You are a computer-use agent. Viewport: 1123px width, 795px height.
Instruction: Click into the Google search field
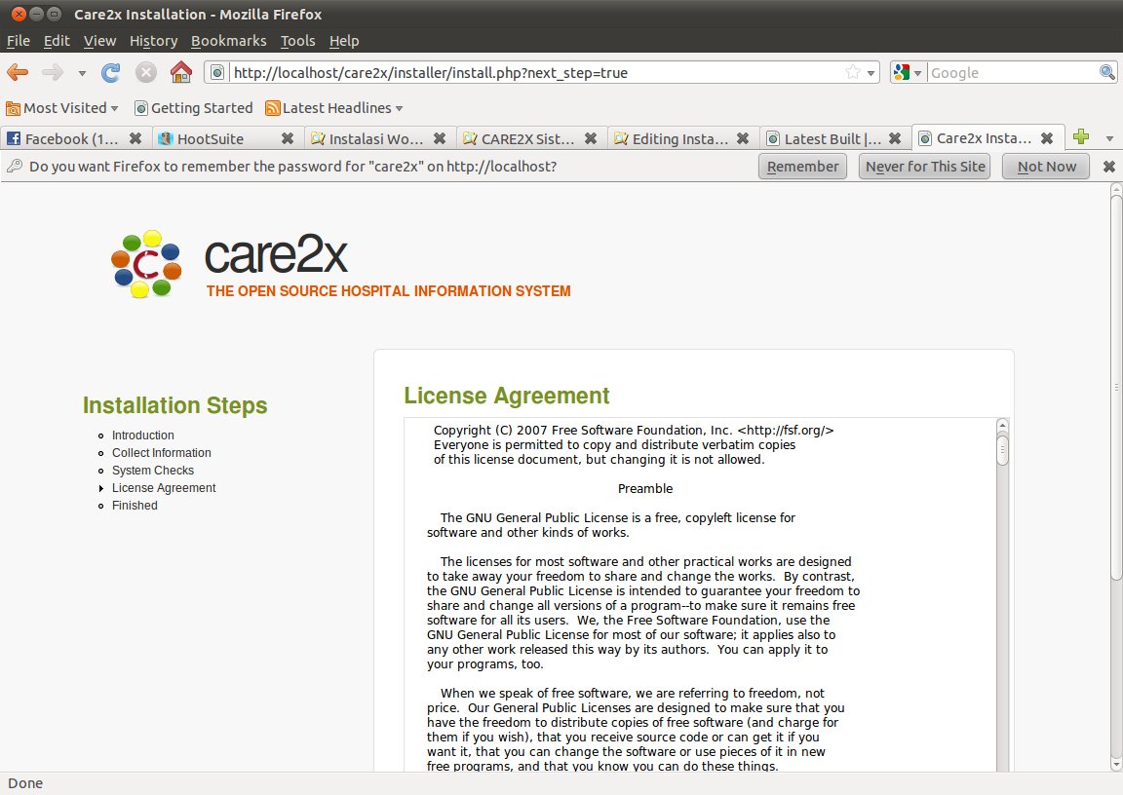(x=1013, y=72)
